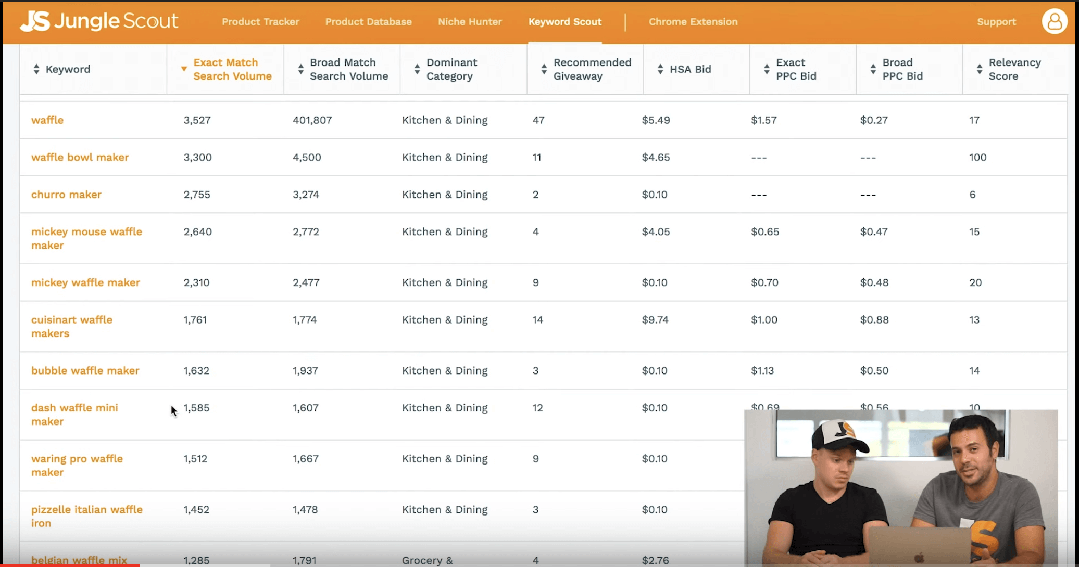Click HSA bid $9.74 for cuisinart

[655, 320]
